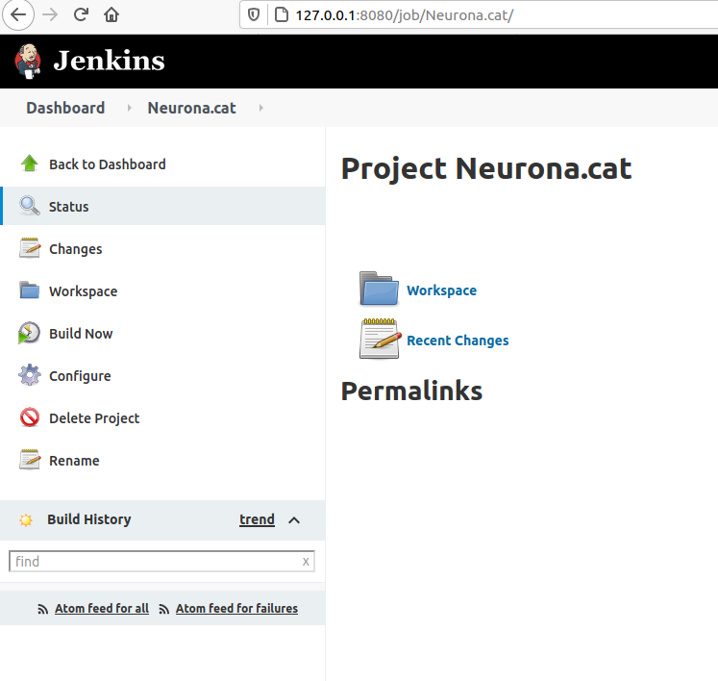This screenshot has height=681, width=718.
Task: Open the Atom feed for all
Action: 102,609
